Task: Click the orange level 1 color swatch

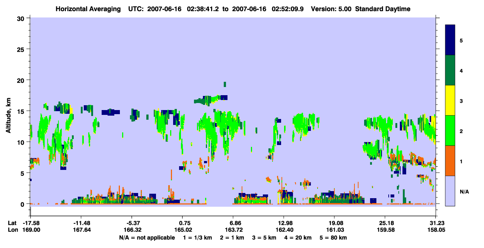Action: (450, 161)
